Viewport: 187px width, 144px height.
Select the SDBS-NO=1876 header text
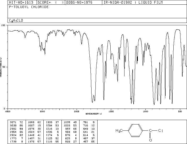point(79,2)
